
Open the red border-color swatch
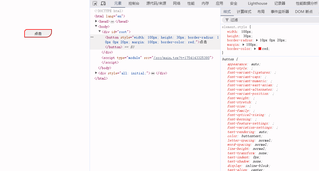(260, 49)
